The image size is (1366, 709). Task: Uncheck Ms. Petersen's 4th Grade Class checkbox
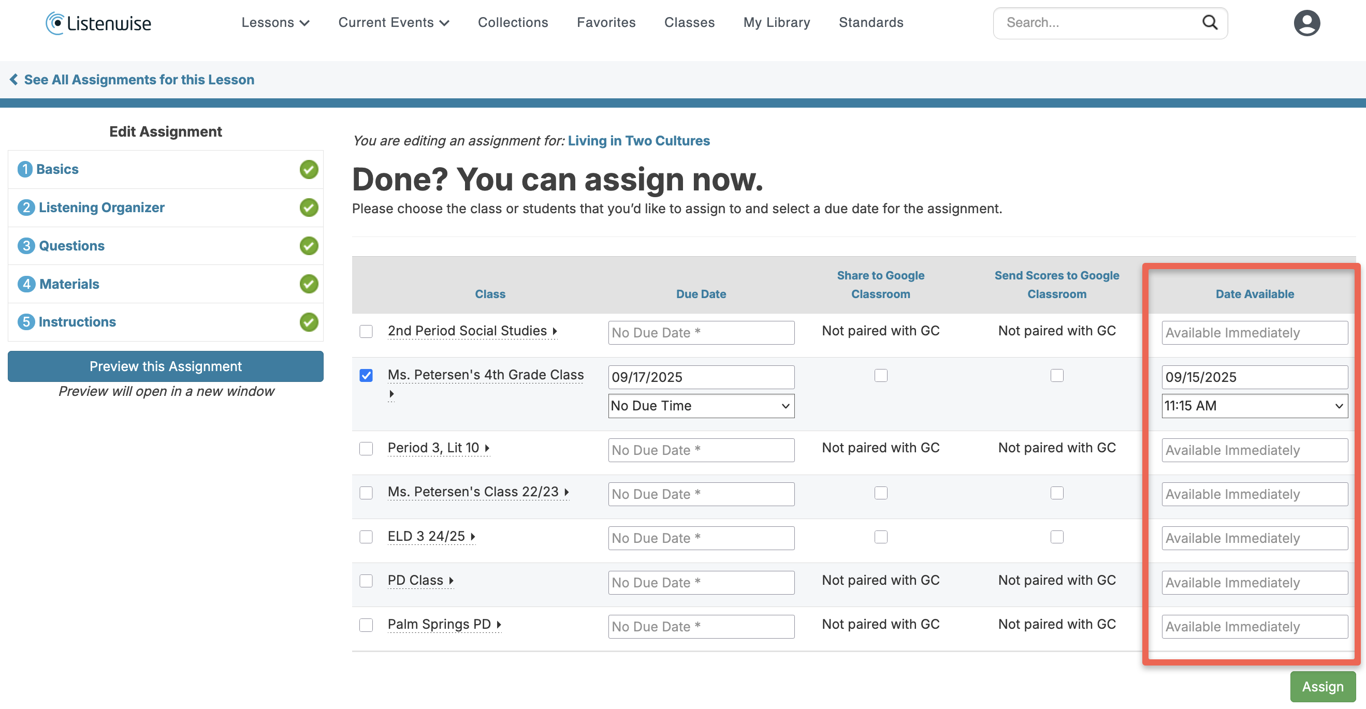point(366,376)
